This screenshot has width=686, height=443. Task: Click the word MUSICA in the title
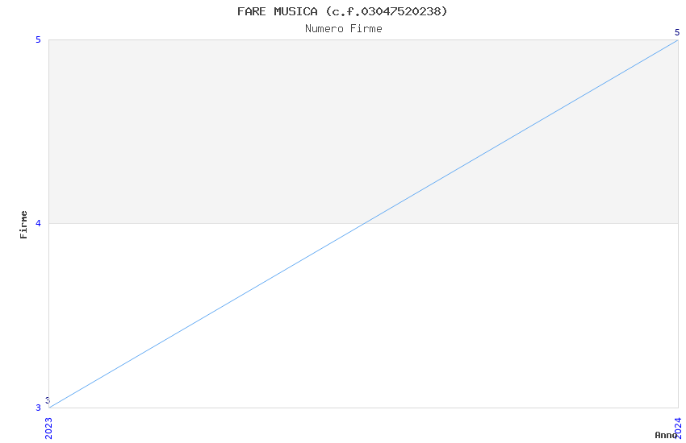295,11
